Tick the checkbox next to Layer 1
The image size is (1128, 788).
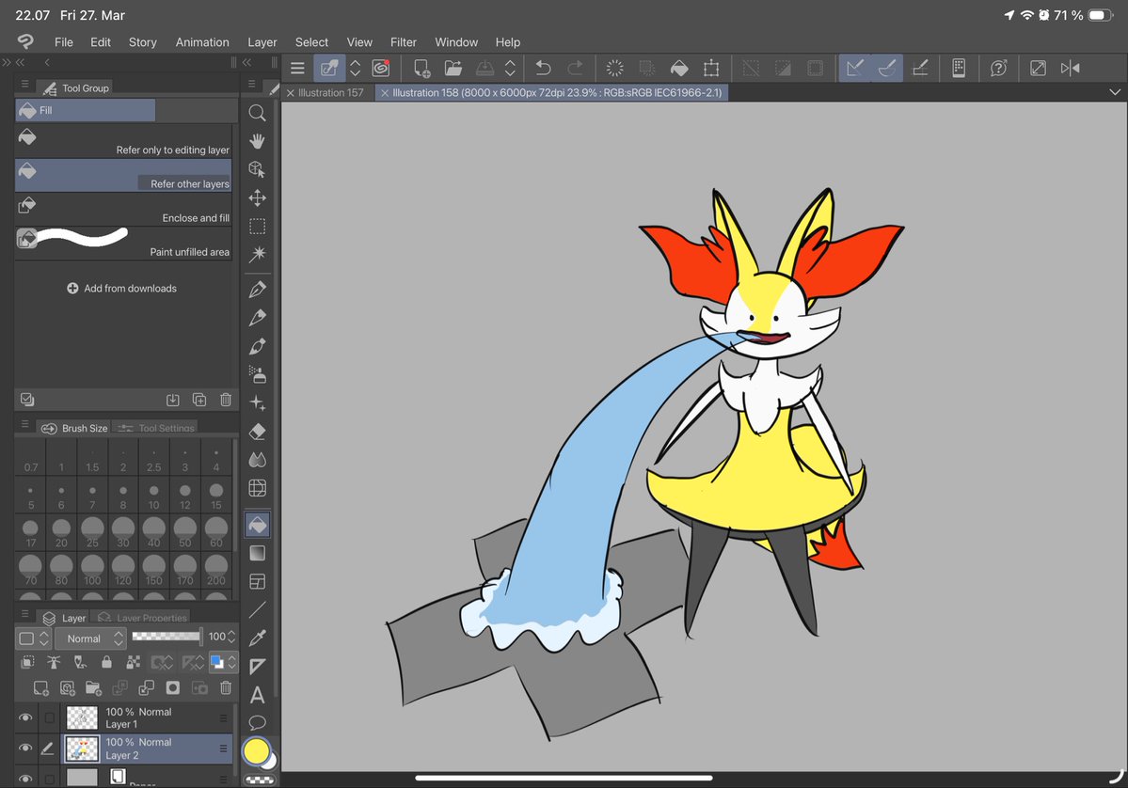(49, 717)
